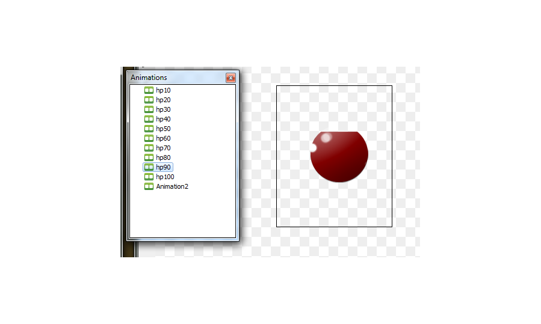Click empty area in Animations list

click(183, 214)
